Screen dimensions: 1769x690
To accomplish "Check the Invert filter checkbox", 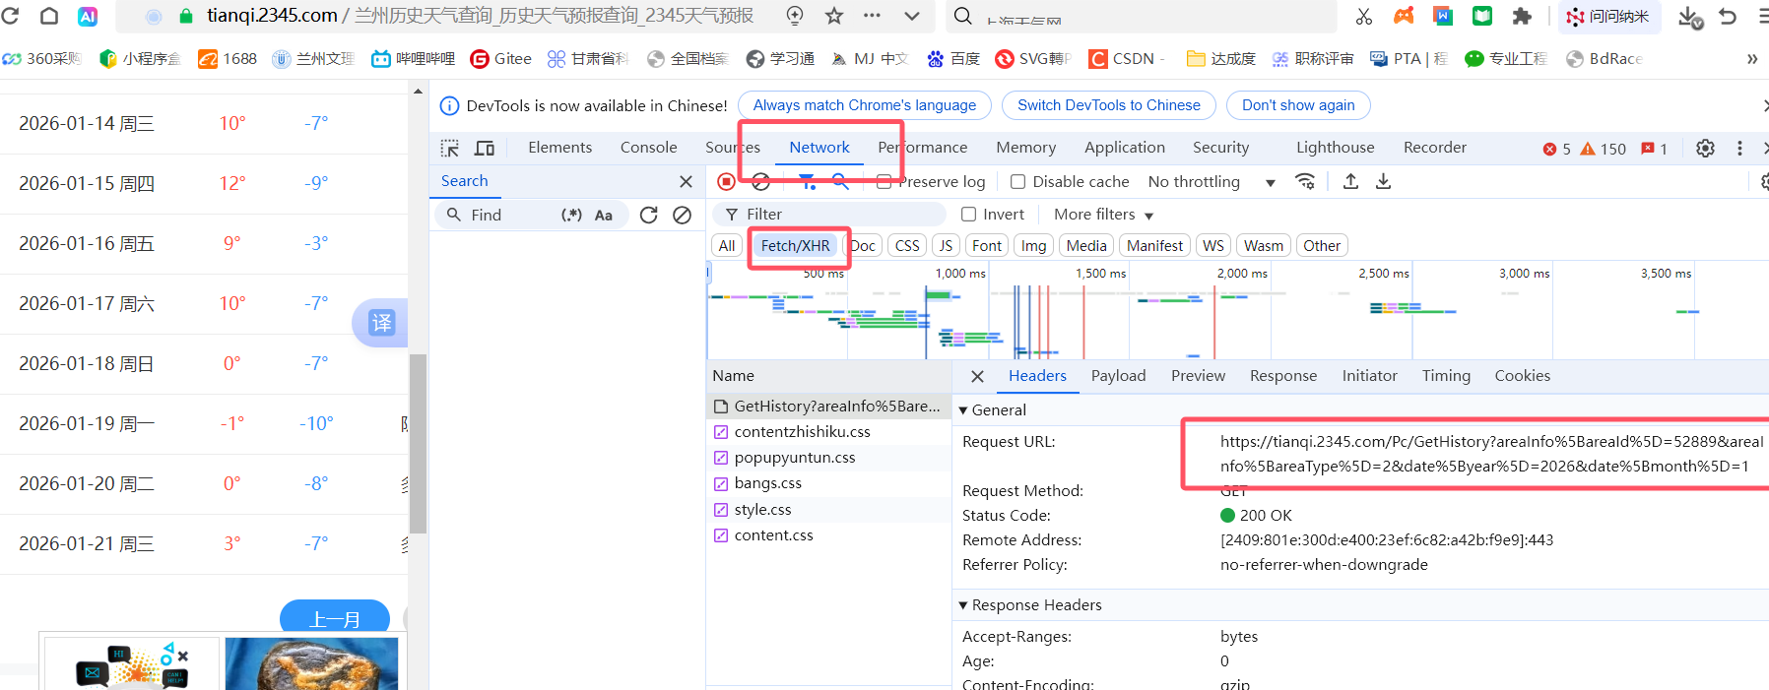I will [968, 215].
